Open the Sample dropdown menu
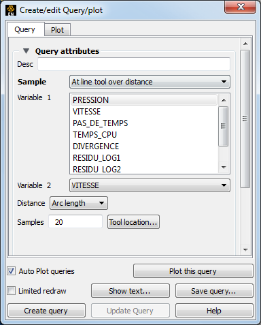261x325 pixels. [150, 82]
